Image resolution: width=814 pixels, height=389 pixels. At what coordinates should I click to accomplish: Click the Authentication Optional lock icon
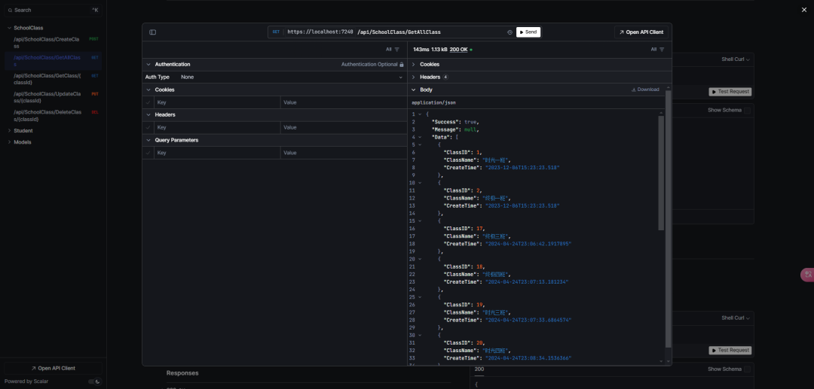pos(401,65)
